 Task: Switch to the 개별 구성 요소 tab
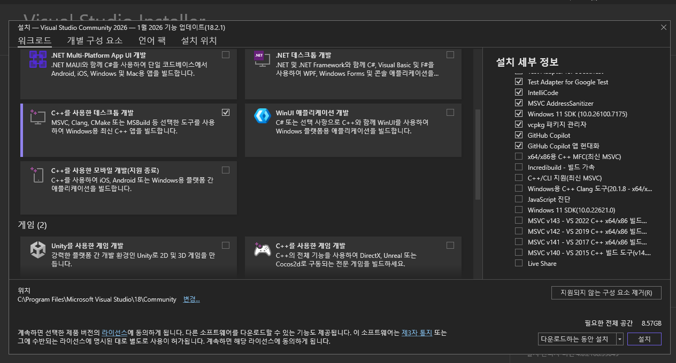pyautogui.click(x=95, y=41)
